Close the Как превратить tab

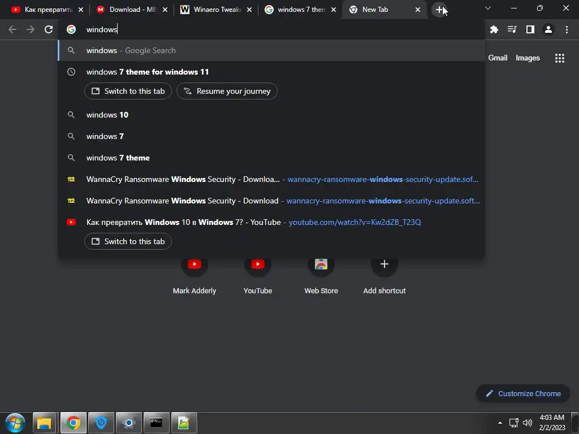tap(81, 10)
